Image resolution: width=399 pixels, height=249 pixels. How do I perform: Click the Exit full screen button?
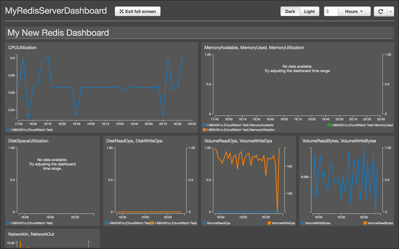point(137,12)
